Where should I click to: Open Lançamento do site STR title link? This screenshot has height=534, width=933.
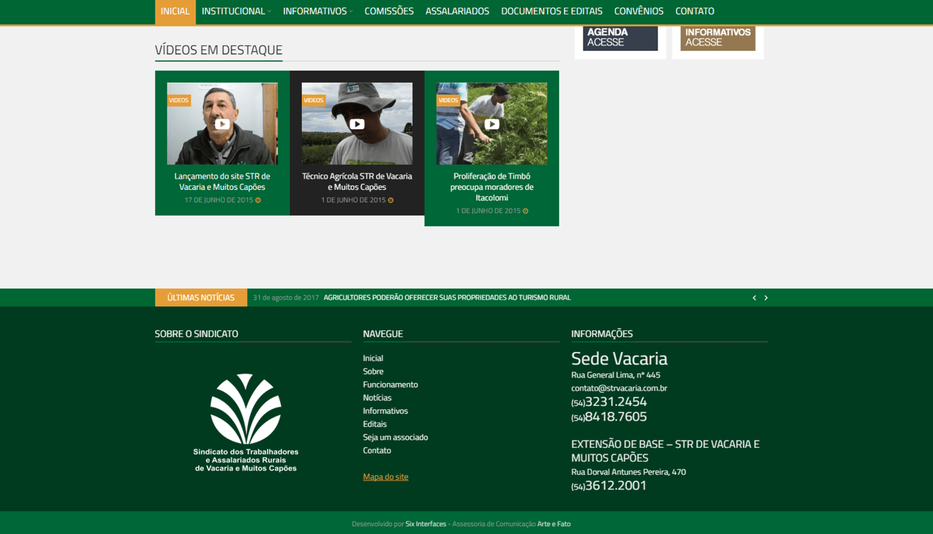point(222,181)
